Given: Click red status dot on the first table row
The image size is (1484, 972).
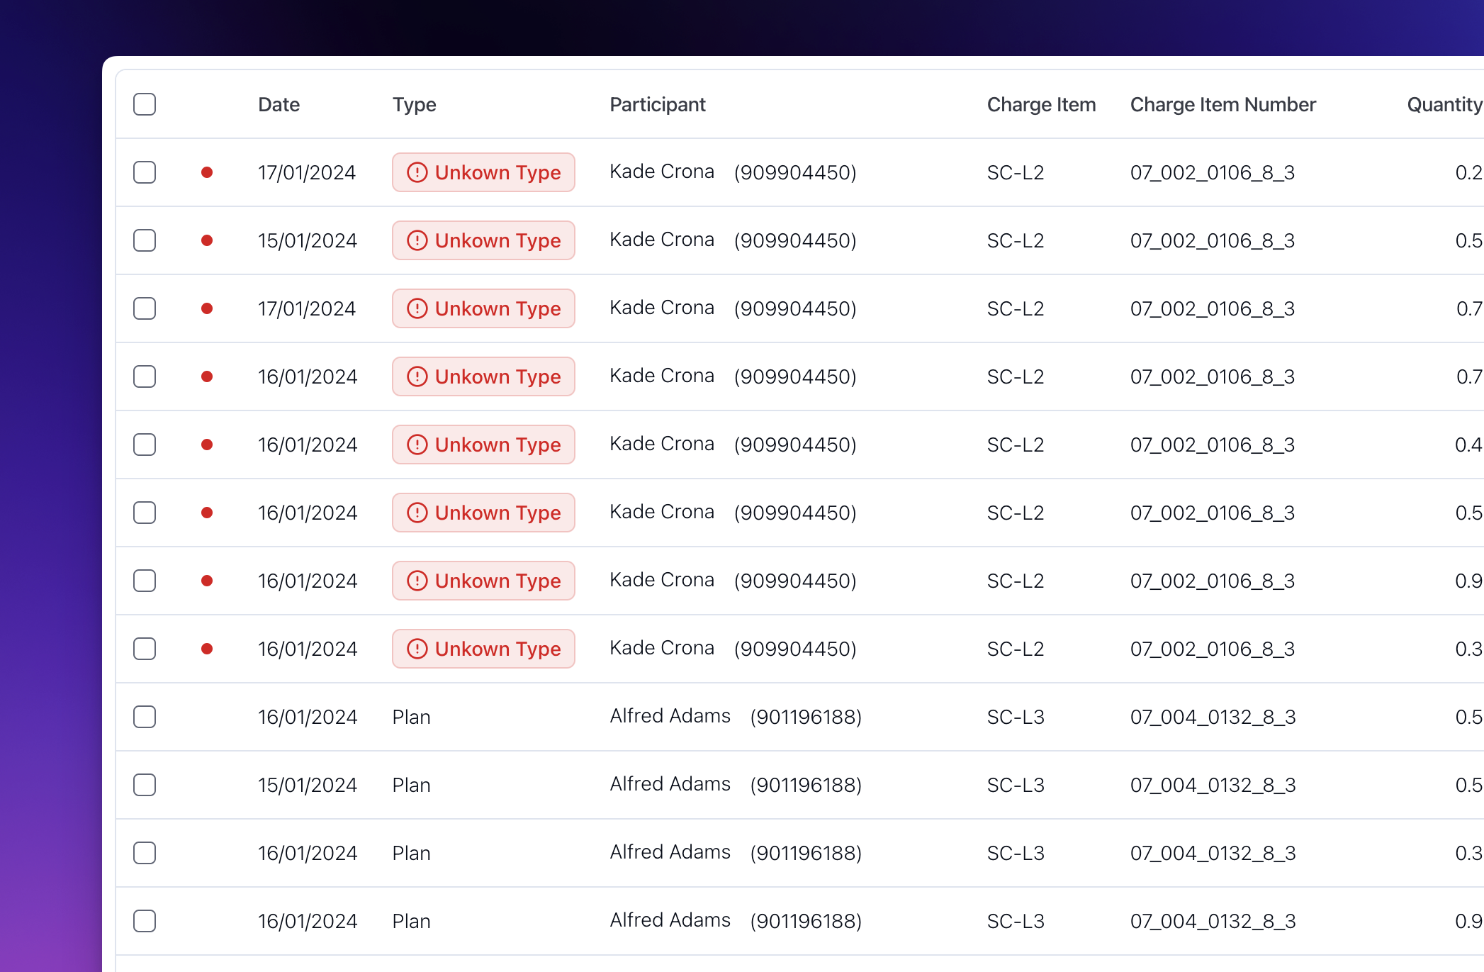Looking at the screenshot, I should tap(207, 172).
